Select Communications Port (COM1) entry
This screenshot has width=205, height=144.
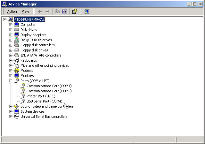[x=49, y=86]
